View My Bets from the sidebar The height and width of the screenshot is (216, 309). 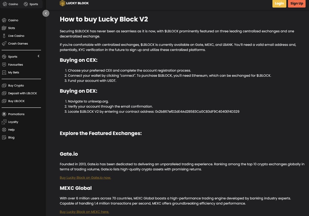[14, 72]
